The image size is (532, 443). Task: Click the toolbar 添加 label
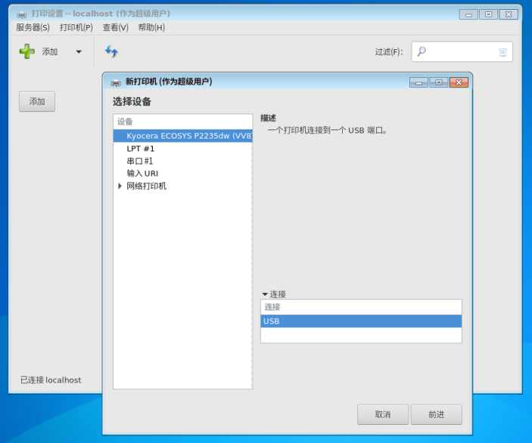click(x=49, y=52)
